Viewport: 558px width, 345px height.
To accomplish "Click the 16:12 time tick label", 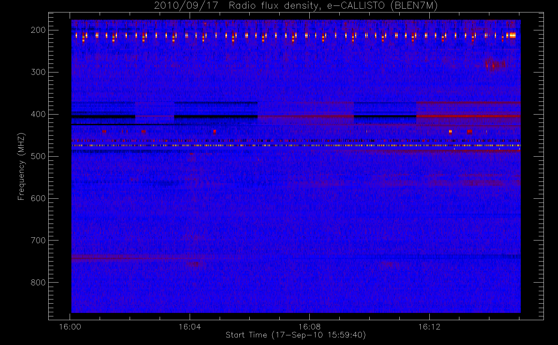I will (429, 327).
